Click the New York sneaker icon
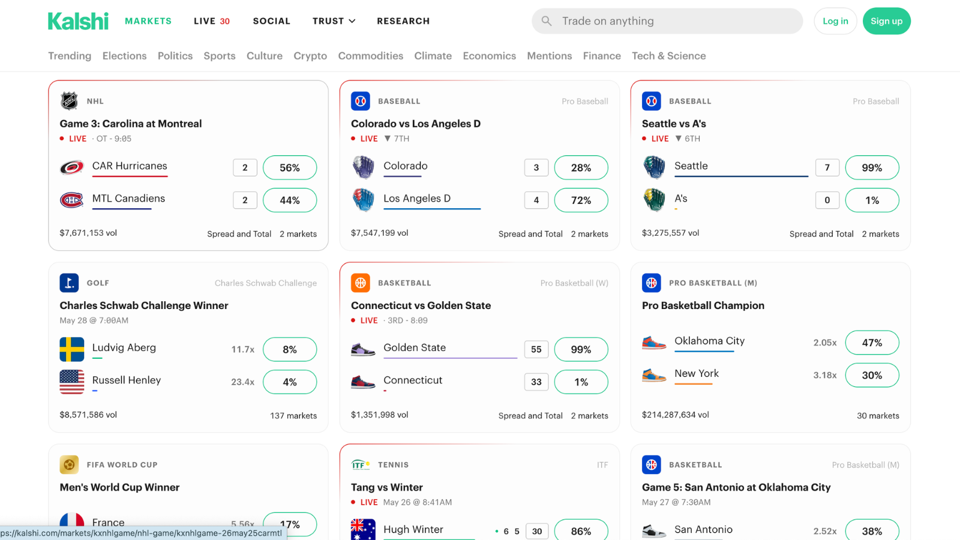The width and height of the screenshot is (960, 540). 654,375
